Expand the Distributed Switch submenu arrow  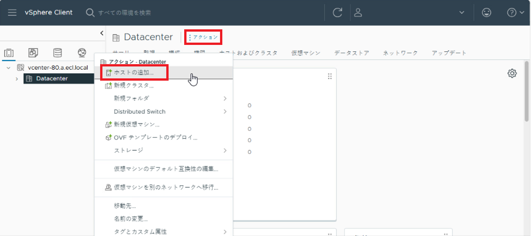[225, 111]
